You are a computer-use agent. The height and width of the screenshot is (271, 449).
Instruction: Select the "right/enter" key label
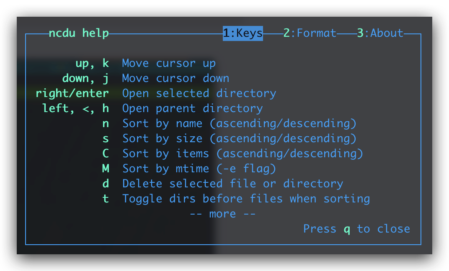(x=72, y=93)
